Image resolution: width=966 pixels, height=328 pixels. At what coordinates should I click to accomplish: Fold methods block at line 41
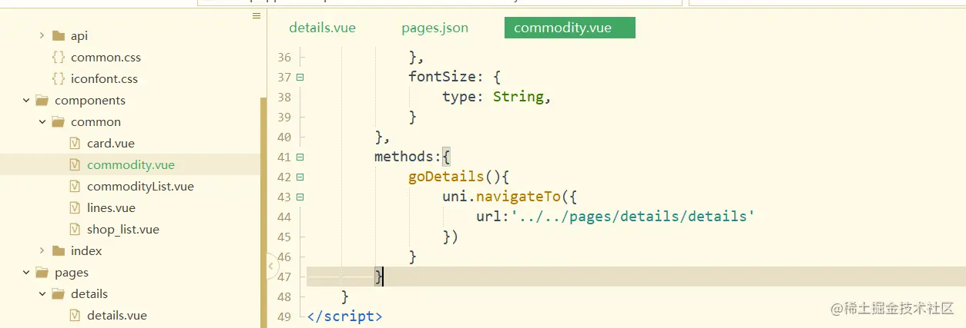click(300, 157)
